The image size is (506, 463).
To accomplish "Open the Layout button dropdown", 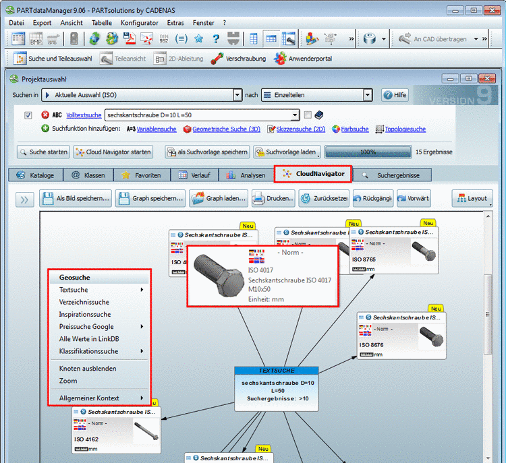I will tap(472, 198).
